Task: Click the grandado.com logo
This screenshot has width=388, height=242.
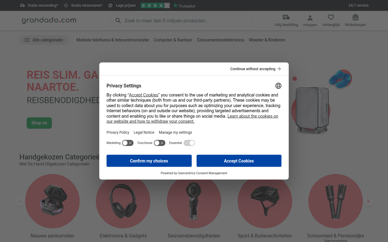Action: click(49, 20)
